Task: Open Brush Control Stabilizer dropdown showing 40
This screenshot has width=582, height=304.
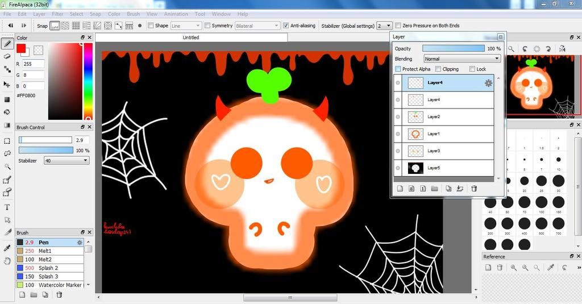Action: point(66,161)
